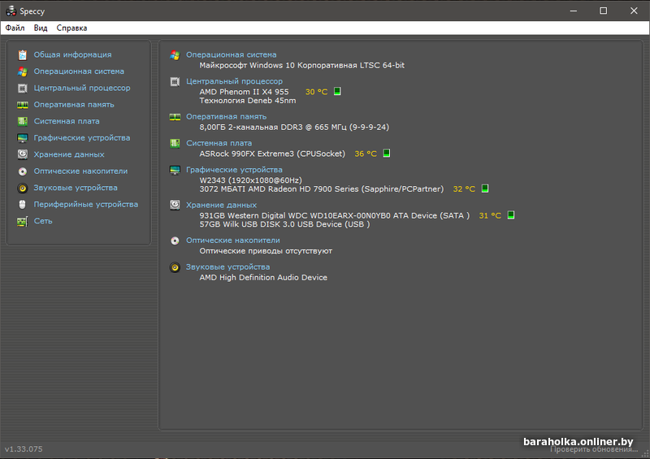Screen dimensions: 650x459
Task: Select Системная плата in sidebar
Action: click(67, 121)
